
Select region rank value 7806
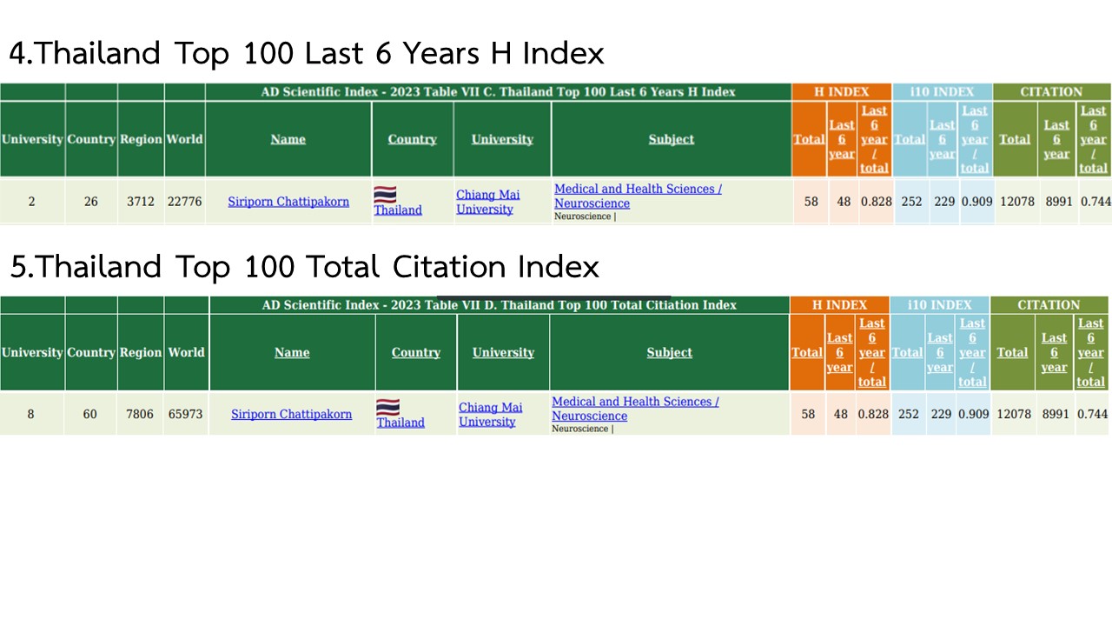(x=140, y=414)
